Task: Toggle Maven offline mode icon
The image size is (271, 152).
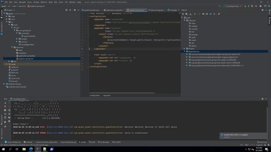Action: click(x=207, y=14)
